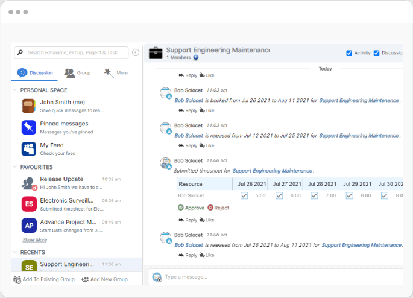Open Support Engineering Maintenance link in booked message
The image size is (413, 298).
tap(359, 100)
